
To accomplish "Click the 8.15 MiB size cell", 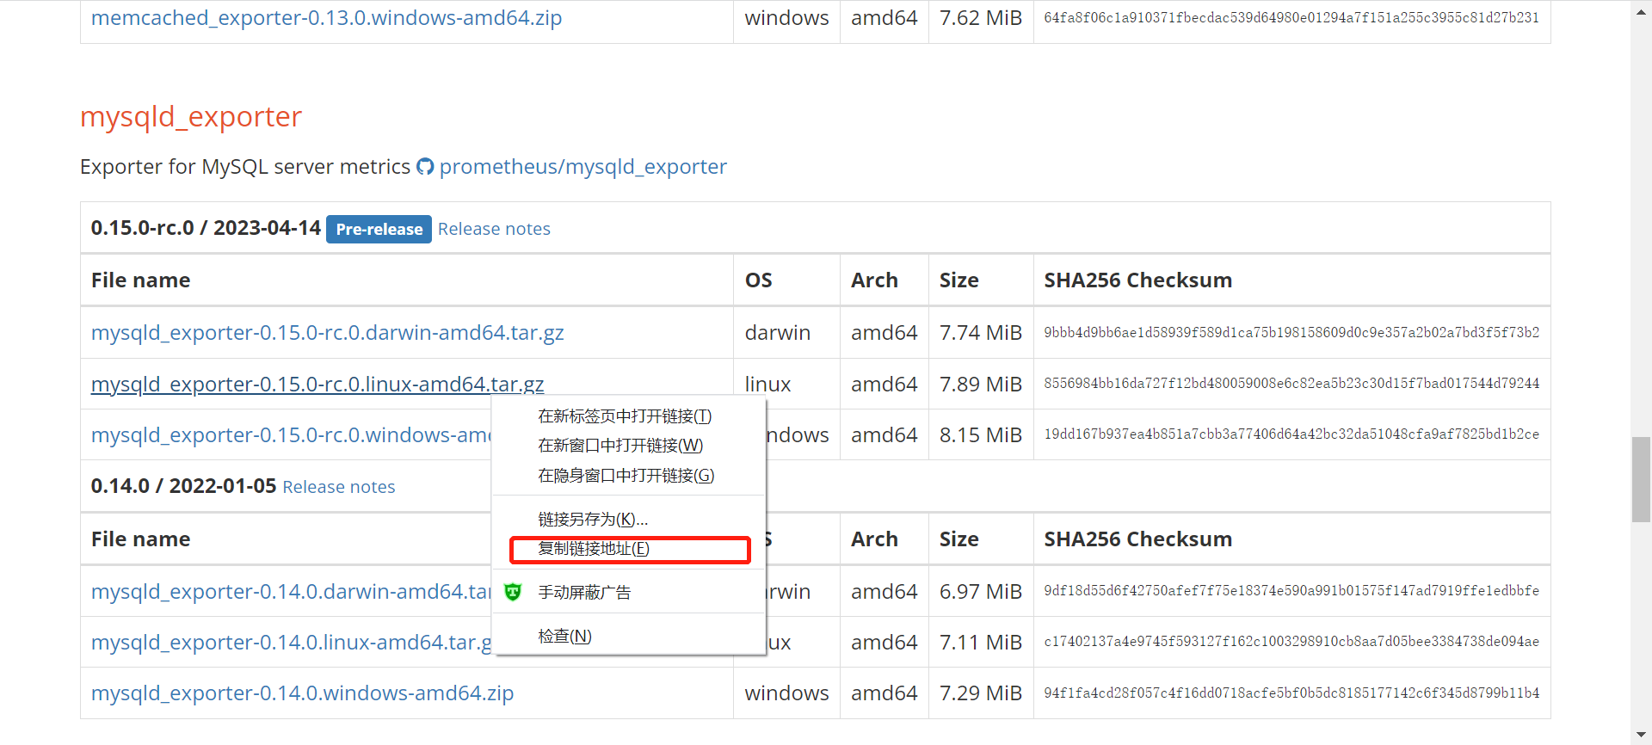I will tap(981, 435).
